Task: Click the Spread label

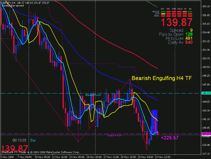Action: tap(176, 30)
